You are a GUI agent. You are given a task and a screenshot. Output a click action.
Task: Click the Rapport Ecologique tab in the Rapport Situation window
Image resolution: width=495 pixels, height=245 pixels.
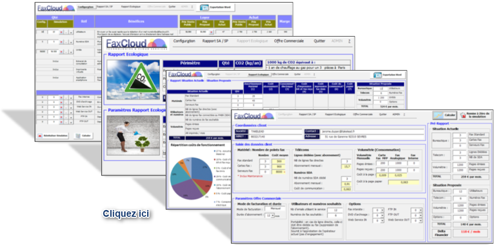tap(259, 75)
